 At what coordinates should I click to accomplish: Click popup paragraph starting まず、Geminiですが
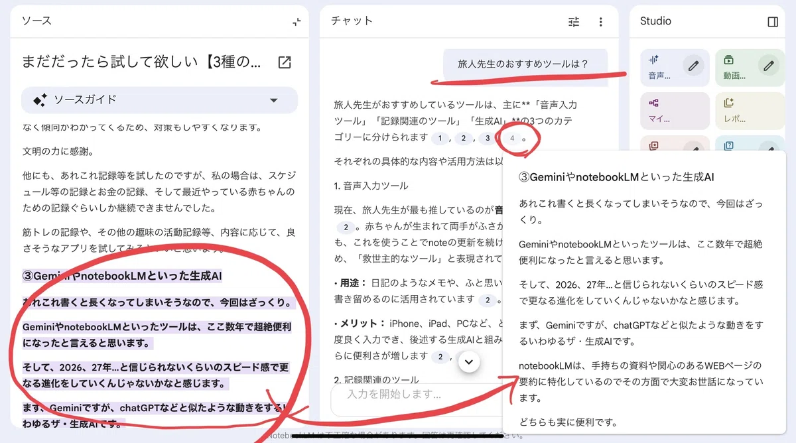[x=641, y=334]
